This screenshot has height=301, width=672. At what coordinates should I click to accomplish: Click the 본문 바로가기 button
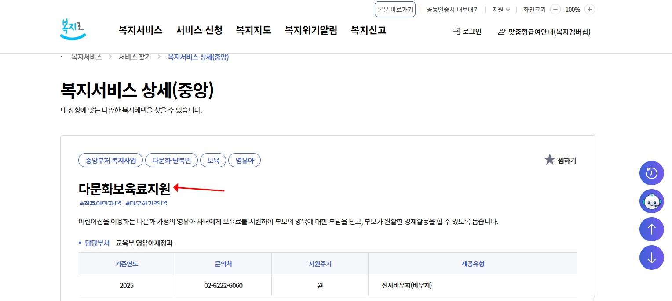tap(394, 9)
